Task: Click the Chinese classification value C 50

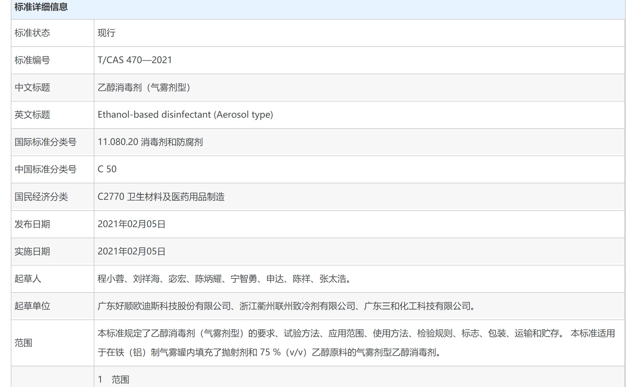Action: [x=107, y=169]
